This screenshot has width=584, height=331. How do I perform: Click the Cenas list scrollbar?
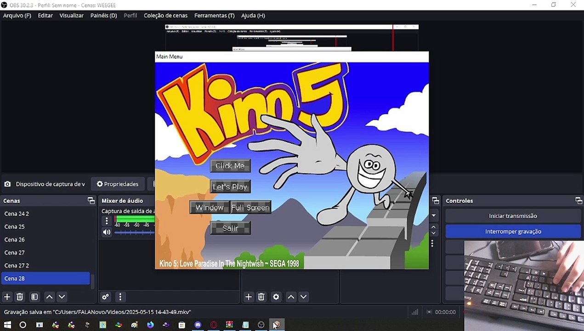93,282
